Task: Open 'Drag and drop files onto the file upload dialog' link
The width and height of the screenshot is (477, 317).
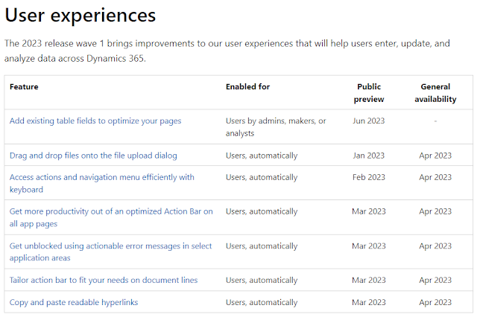Action: pos(93,156)
